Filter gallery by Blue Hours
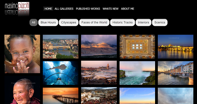This screenshot has width=197, height=104. point(48,22)
